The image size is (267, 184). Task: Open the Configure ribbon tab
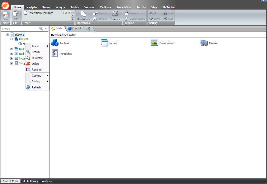point(105,7)
